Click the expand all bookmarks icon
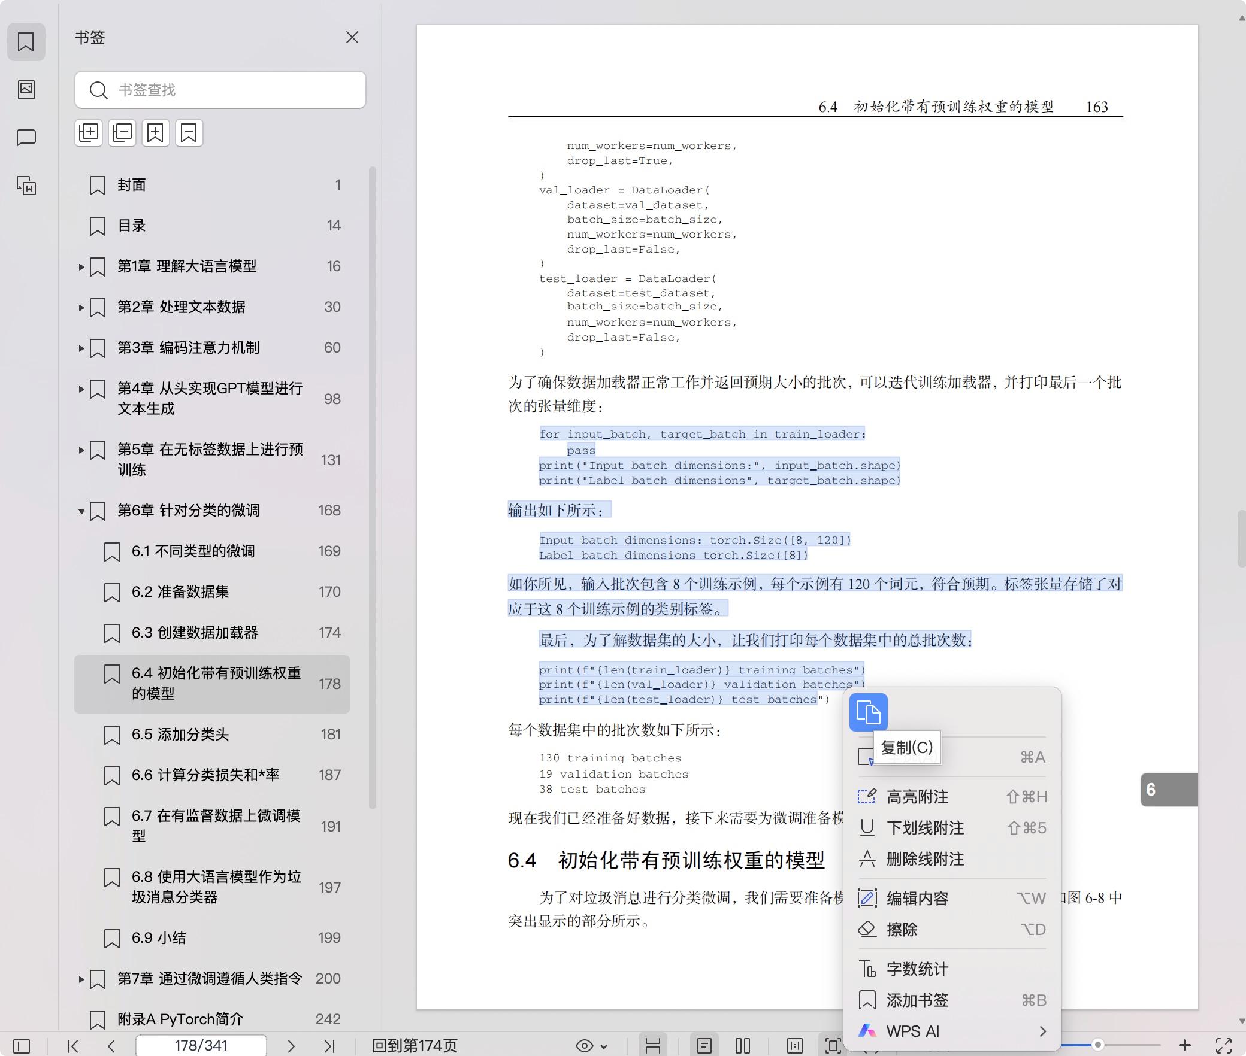The image size is (1246, 1056). click(89, 132)
